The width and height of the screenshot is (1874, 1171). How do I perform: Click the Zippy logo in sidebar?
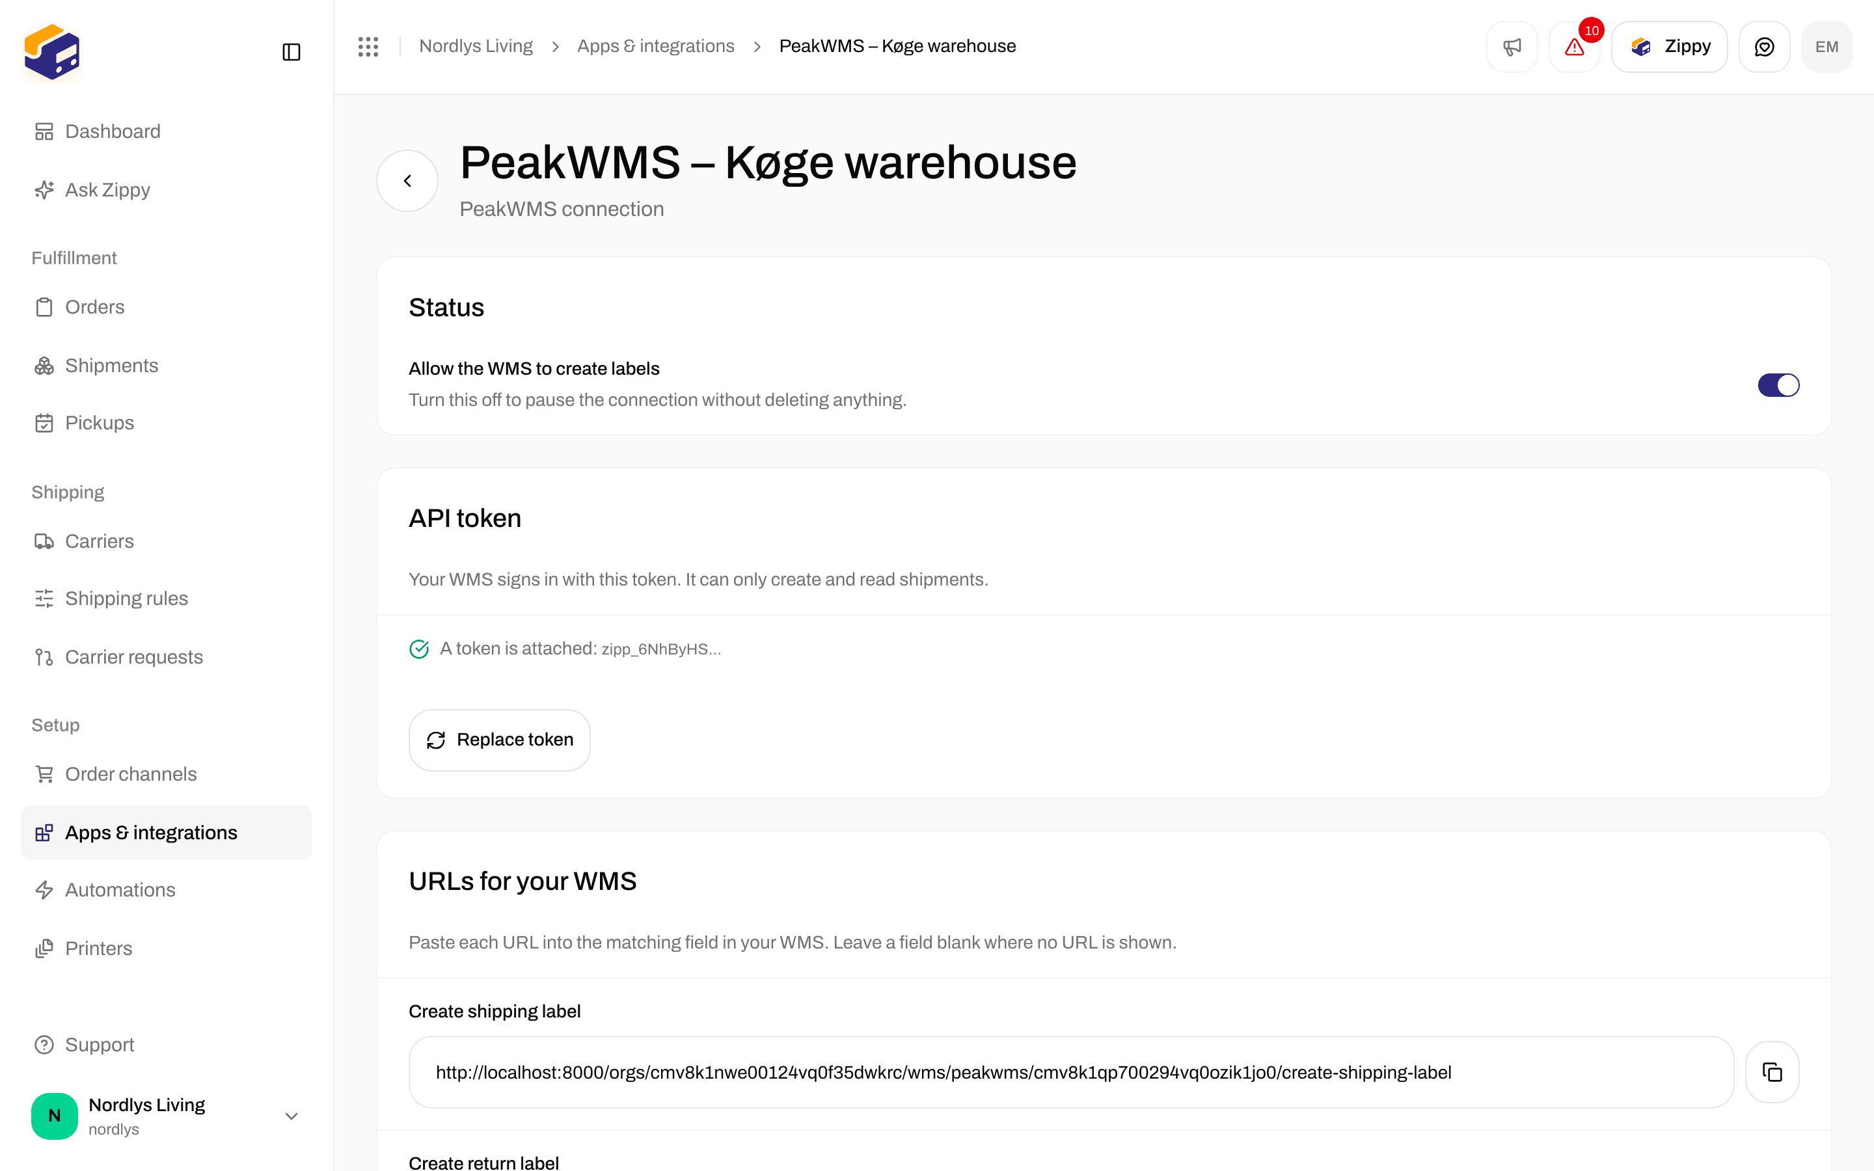[x=52, y=52]
